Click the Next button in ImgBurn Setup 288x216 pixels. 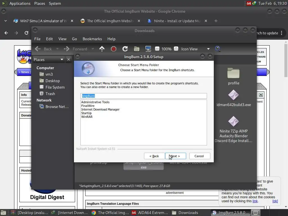pos(175,156)
